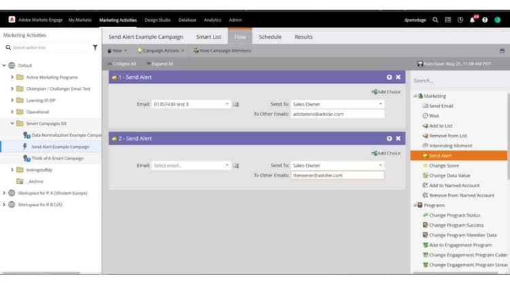Remove the 2 - Send Alert flow step
510x286 pixels.
(x=398, y=139)
